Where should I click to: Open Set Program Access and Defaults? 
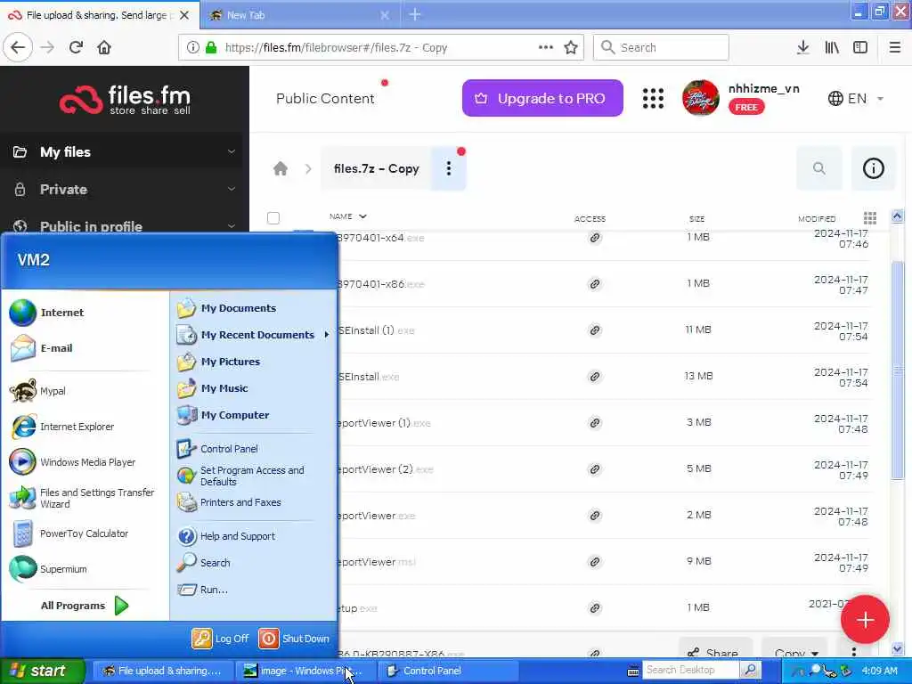click(x=240, y=476)
